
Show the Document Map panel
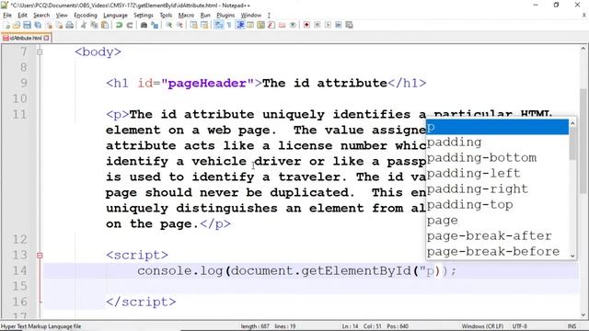(x=260, y=25)
